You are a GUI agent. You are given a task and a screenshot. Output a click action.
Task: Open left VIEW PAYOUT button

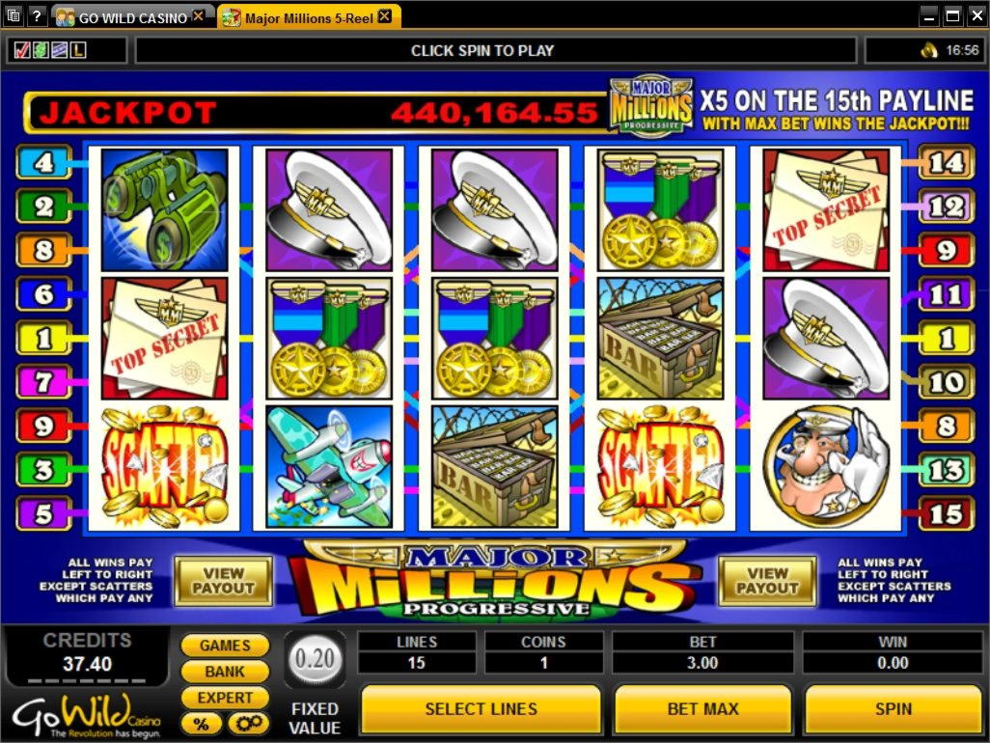tap(224, 581)
